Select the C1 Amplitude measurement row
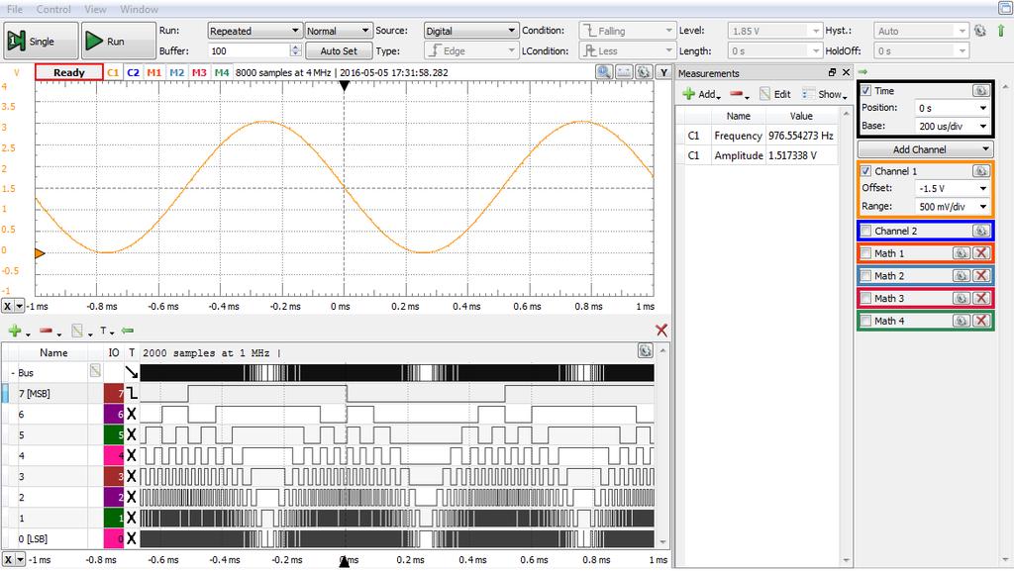The height and width of the screenshot is (571, 1014). coord(760,155)
